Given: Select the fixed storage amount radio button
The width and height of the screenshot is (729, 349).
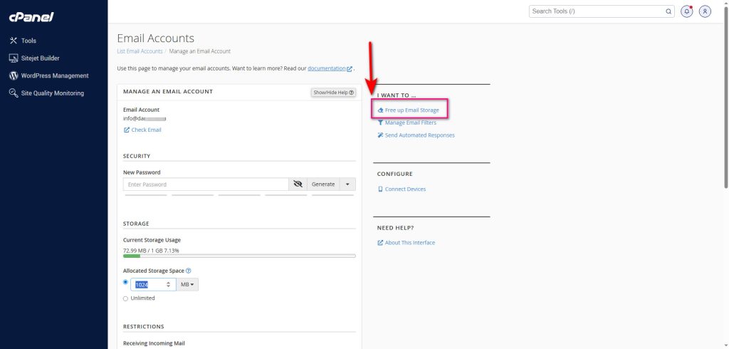Looking at the screenshot, I should pyautogui.click(x=126, y=282).
